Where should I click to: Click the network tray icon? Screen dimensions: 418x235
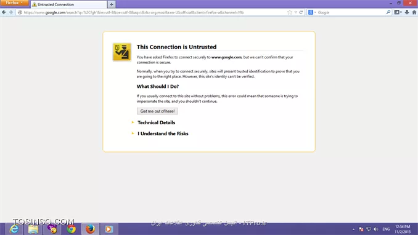[x=369, y=229]
